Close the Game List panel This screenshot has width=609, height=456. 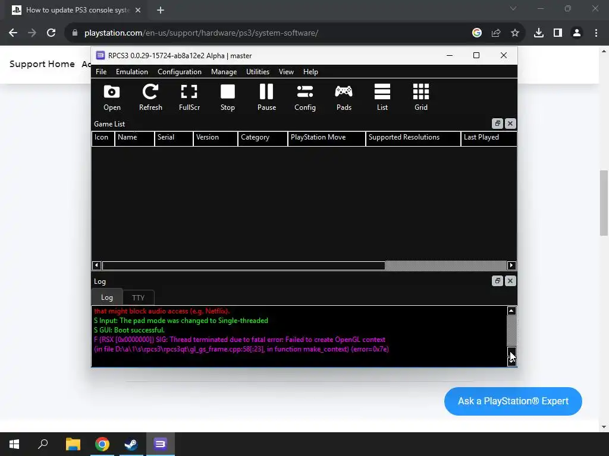(510, 123)
